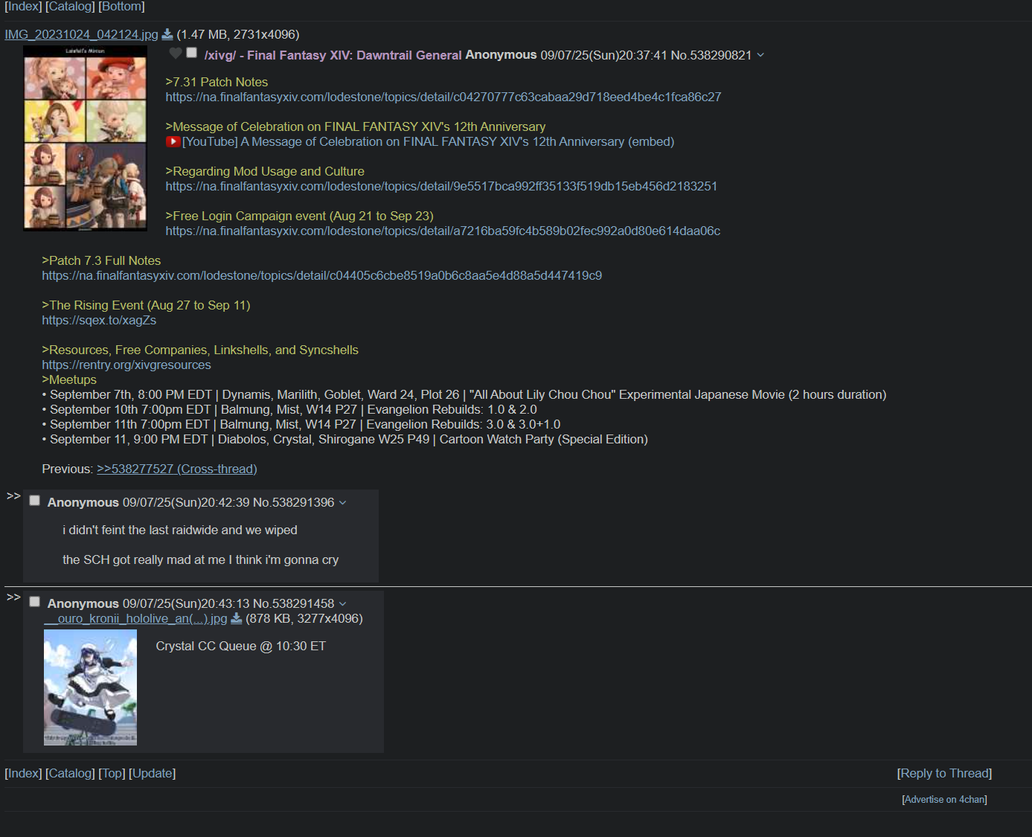1032x837 pixels.
Task: Expand the Lalafell collage thumbnail in the original post
Action: pyautogui.click(x=85, y=138)
